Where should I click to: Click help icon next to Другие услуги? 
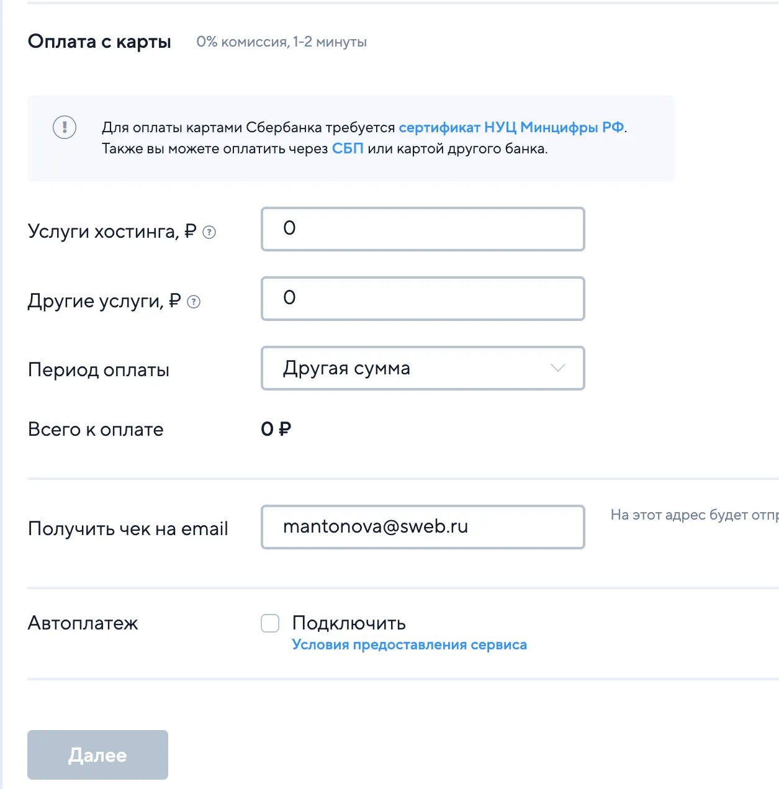[194, 302]
